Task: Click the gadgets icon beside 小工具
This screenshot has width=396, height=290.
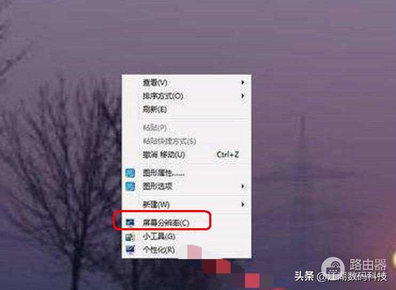Action: [x=130, y=237]
